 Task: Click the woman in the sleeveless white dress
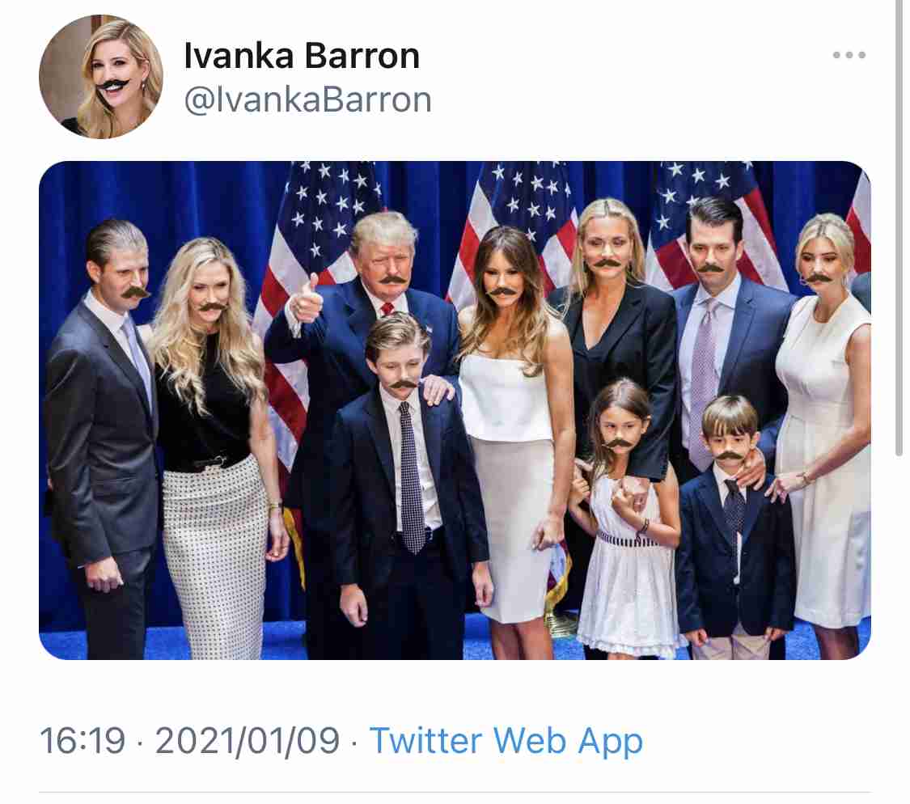(824, 430)
